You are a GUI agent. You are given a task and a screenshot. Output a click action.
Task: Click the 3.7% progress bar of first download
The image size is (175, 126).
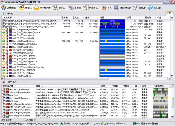pyautogui.click(x=113, y=21)
